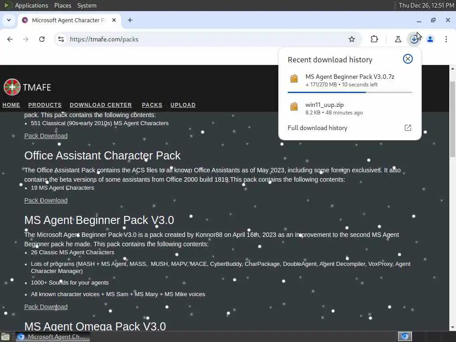Open the Extensions puzzle icon

374,39
